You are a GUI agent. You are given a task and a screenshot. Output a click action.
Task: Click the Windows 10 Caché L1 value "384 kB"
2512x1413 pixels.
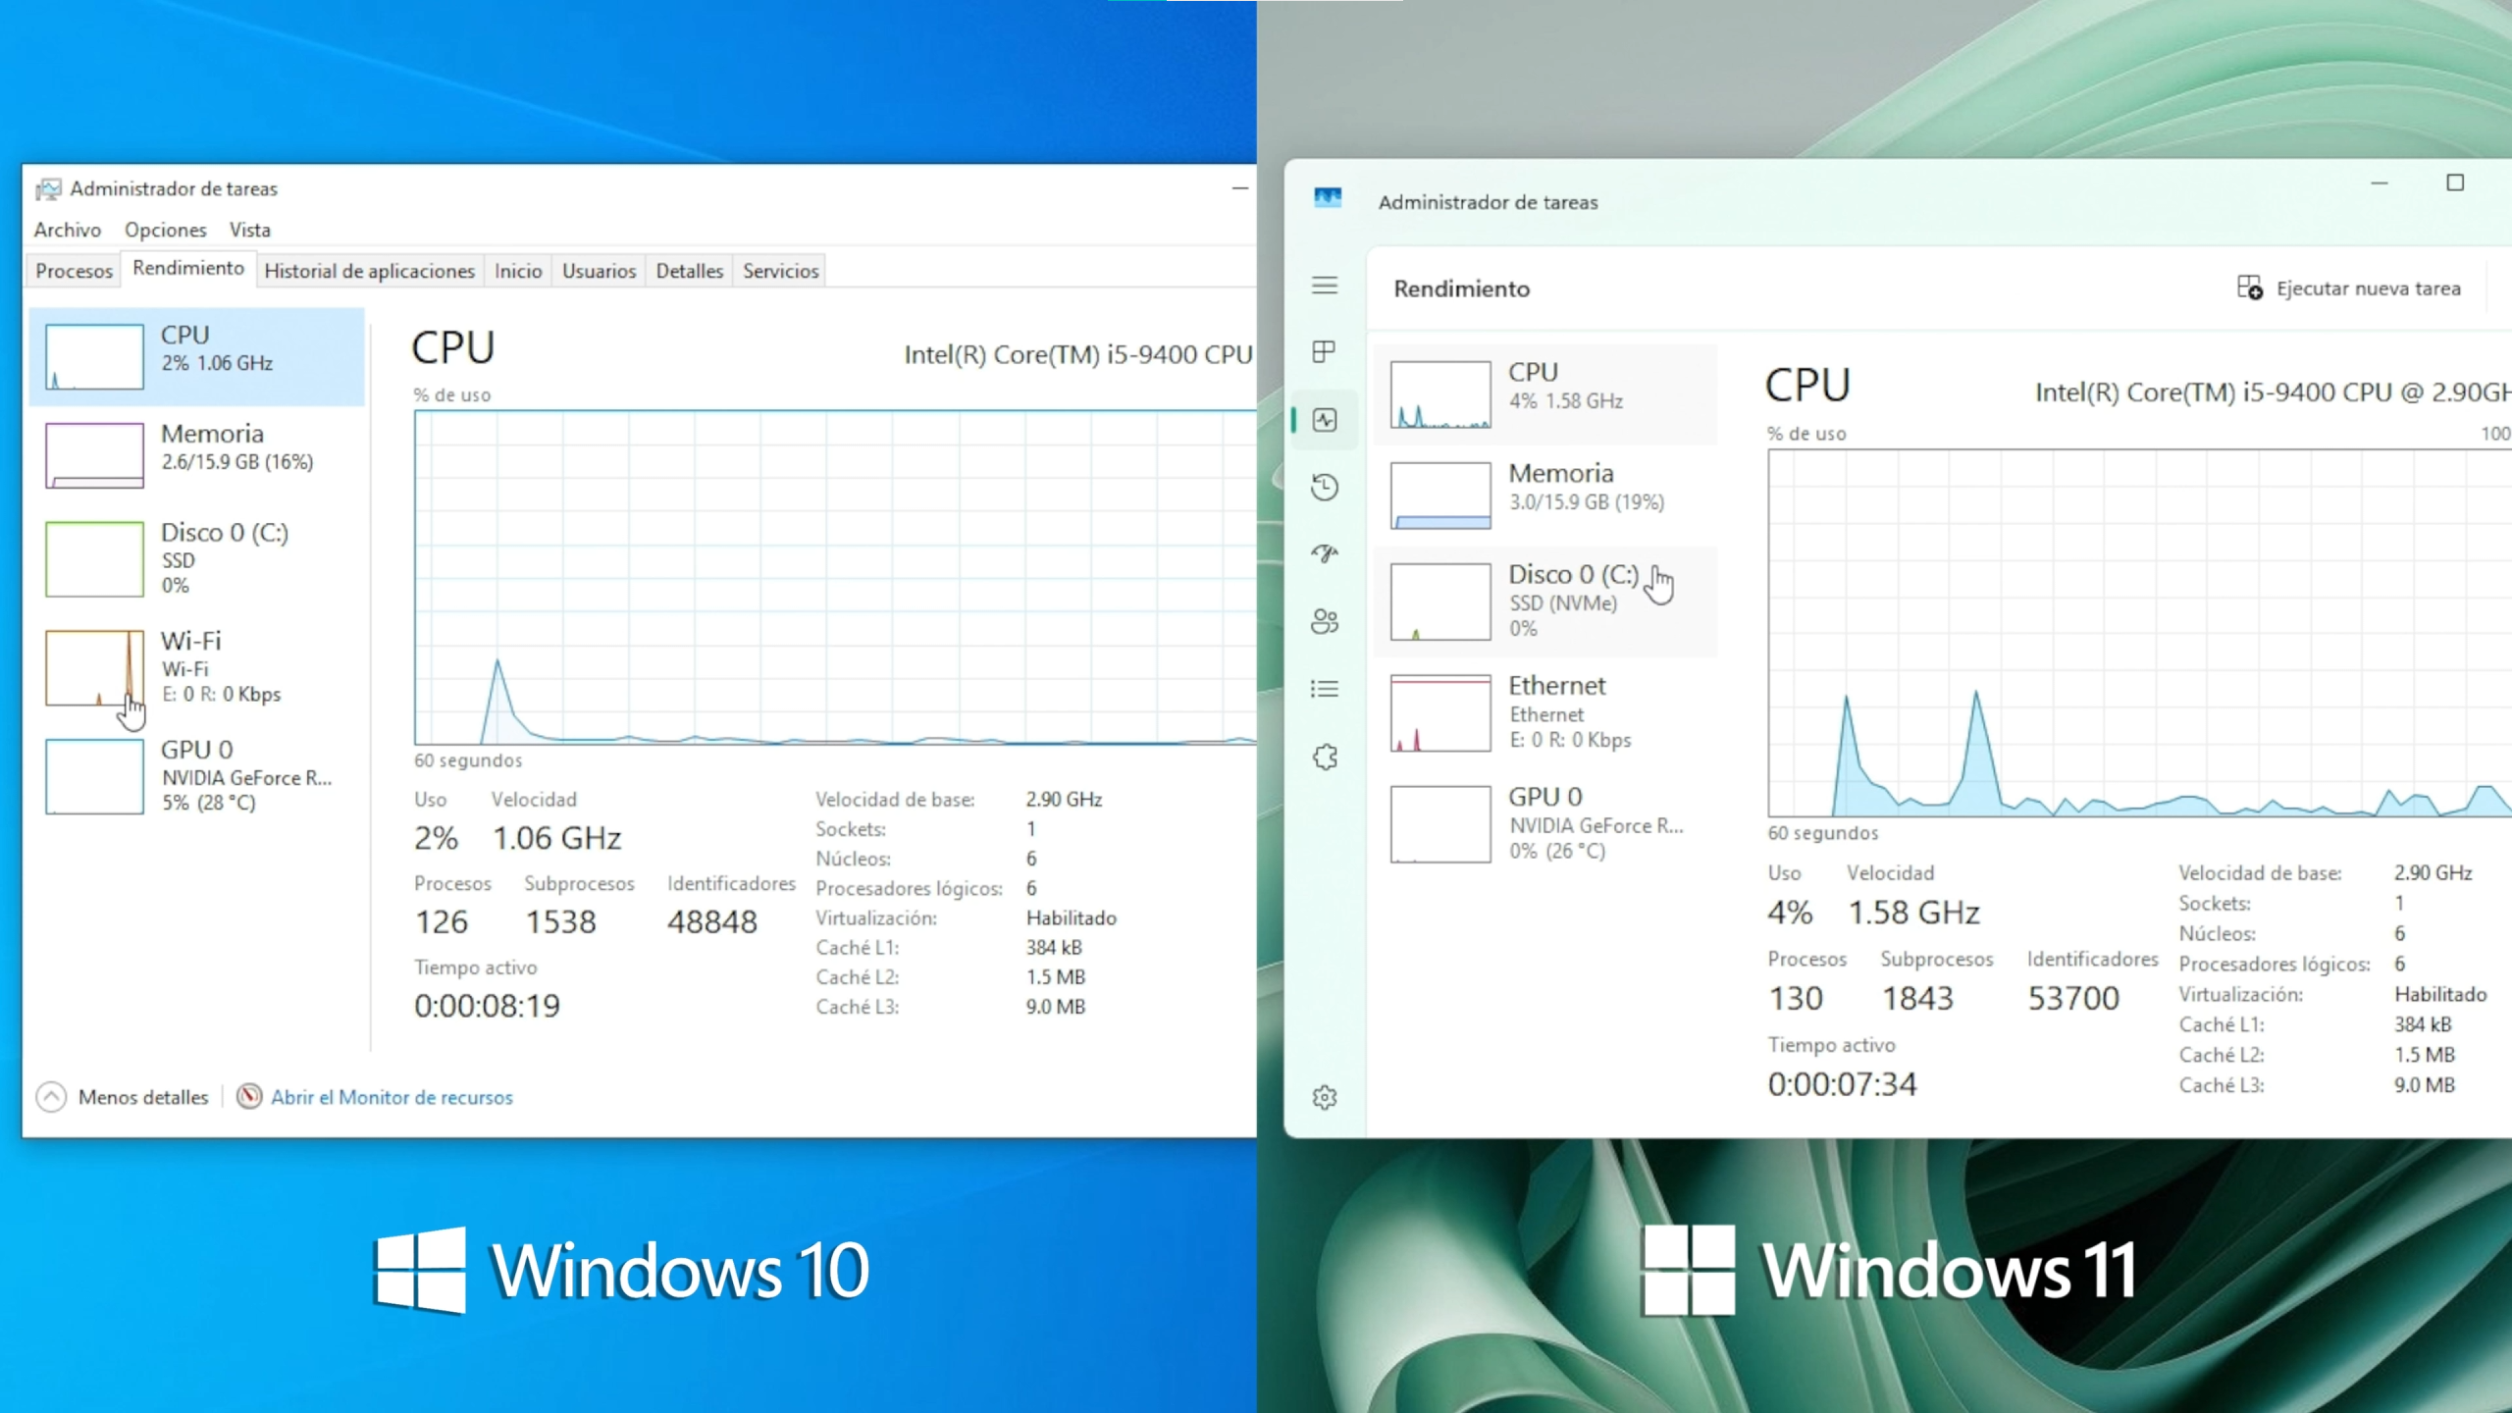[1054, 948]
